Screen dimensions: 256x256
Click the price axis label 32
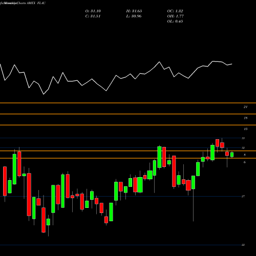pos(243,148)
